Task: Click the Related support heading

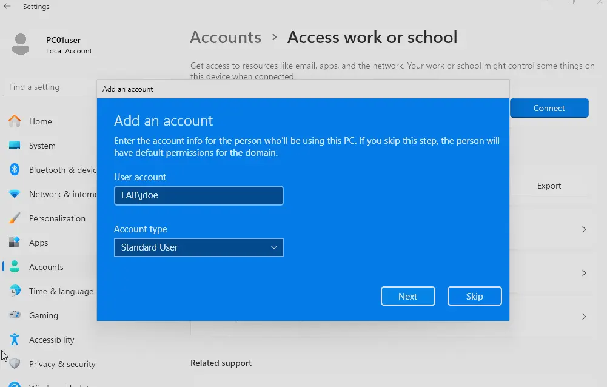Action: pyautogui.click(x=221, y=363)
